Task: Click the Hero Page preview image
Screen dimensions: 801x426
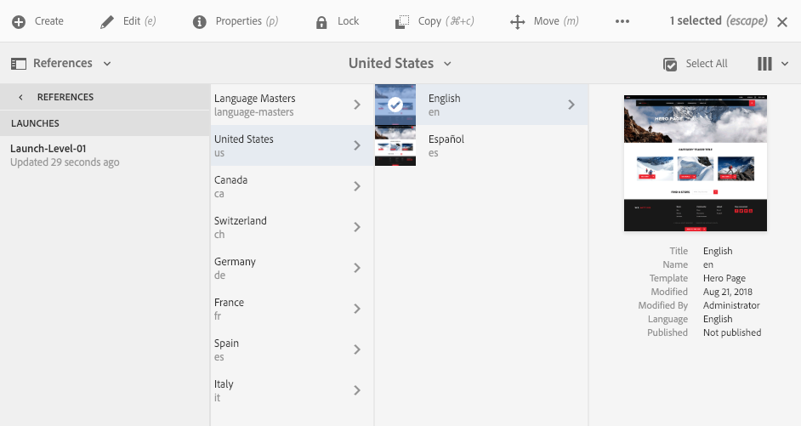Action: click(x=695, y=163)
